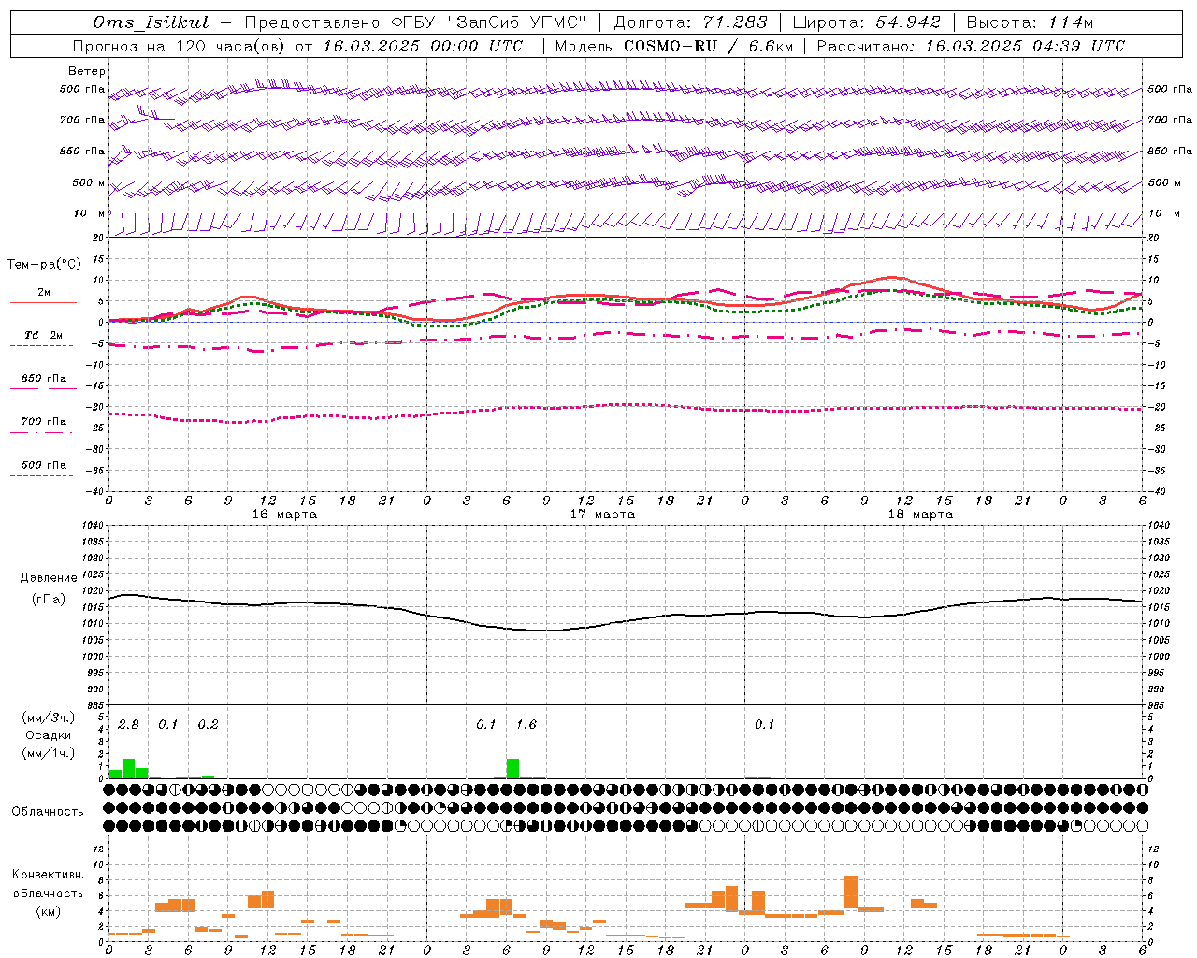The height and width of the screenshot is (958, 1197).
Task: Click the computed time 16.03.2025 04:39 UTC
Action: pos(1025,46)
